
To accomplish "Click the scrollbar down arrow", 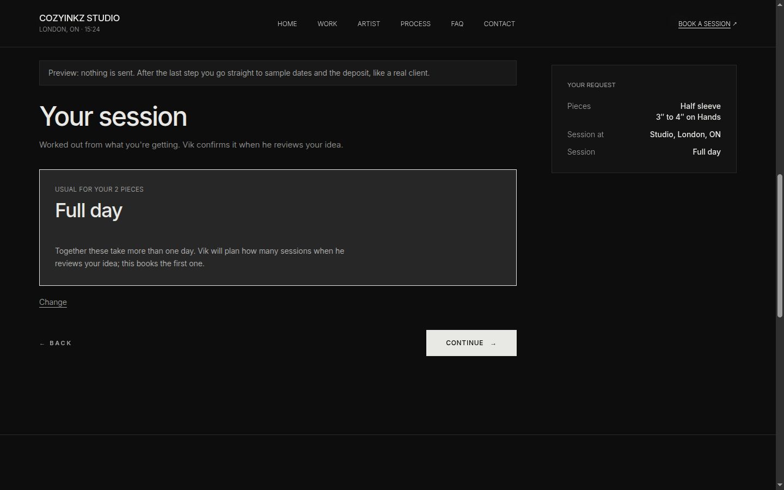I will (780, 485).
